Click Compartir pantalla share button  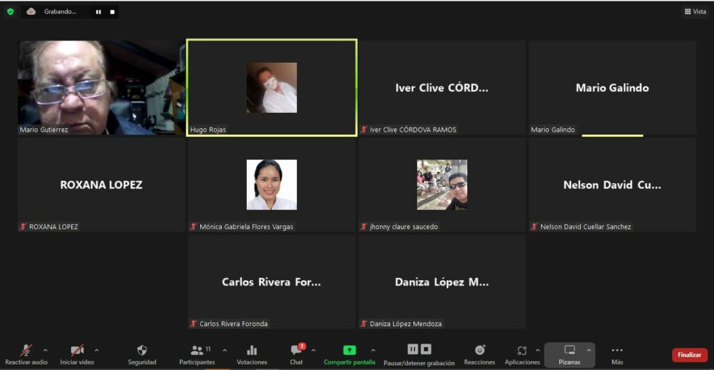(x=349, y=355)
